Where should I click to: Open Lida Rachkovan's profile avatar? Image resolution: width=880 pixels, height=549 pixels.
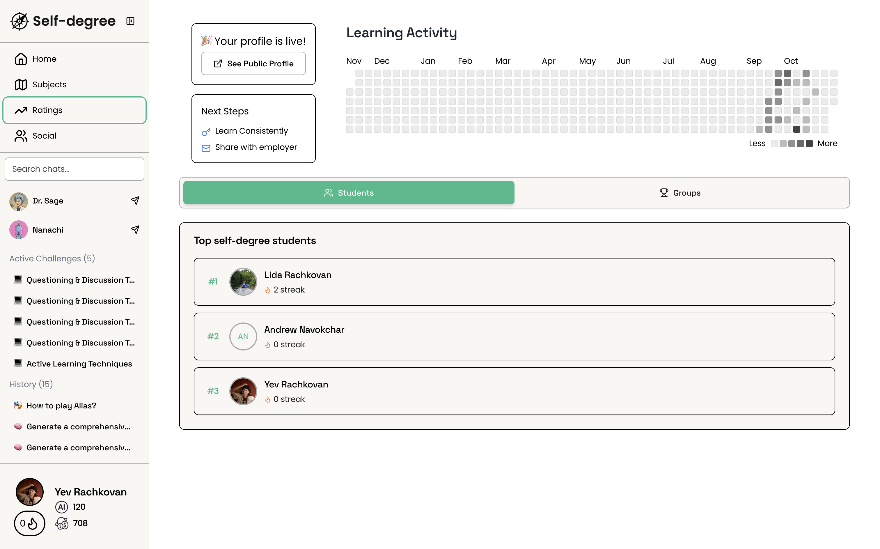click(x=243, y=282)
